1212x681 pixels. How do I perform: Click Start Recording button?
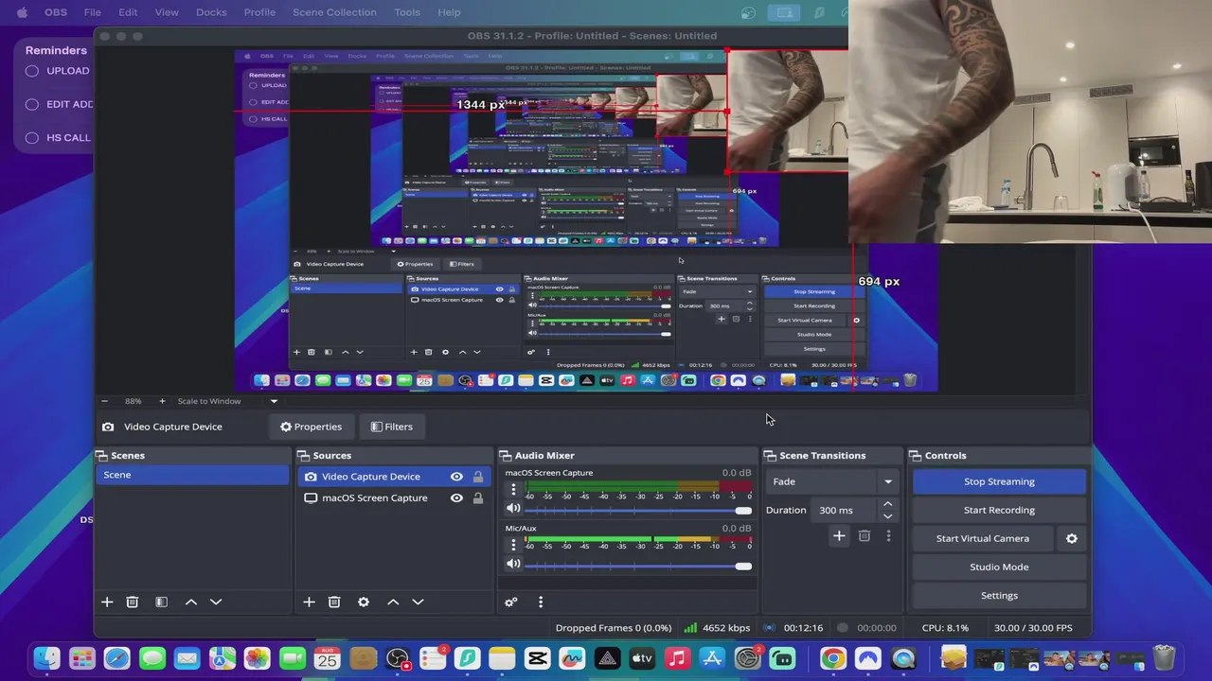(999, 510)
